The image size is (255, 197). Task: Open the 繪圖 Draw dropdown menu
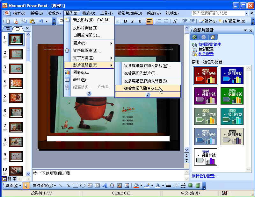click(13, 185)
